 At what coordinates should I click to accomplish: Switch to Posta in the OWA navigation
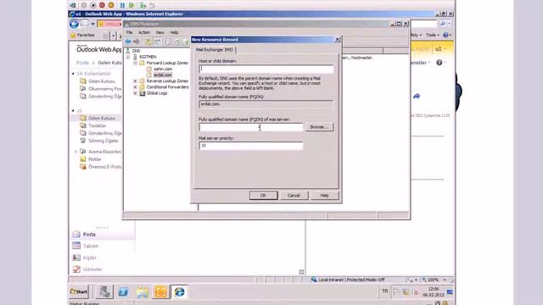pyautogui.click(x=89, y=235)
